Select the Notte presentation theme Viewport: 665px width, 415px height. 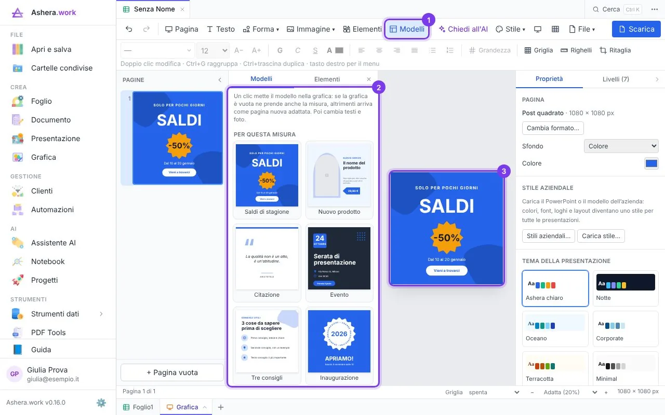click(x=626, y=288)
